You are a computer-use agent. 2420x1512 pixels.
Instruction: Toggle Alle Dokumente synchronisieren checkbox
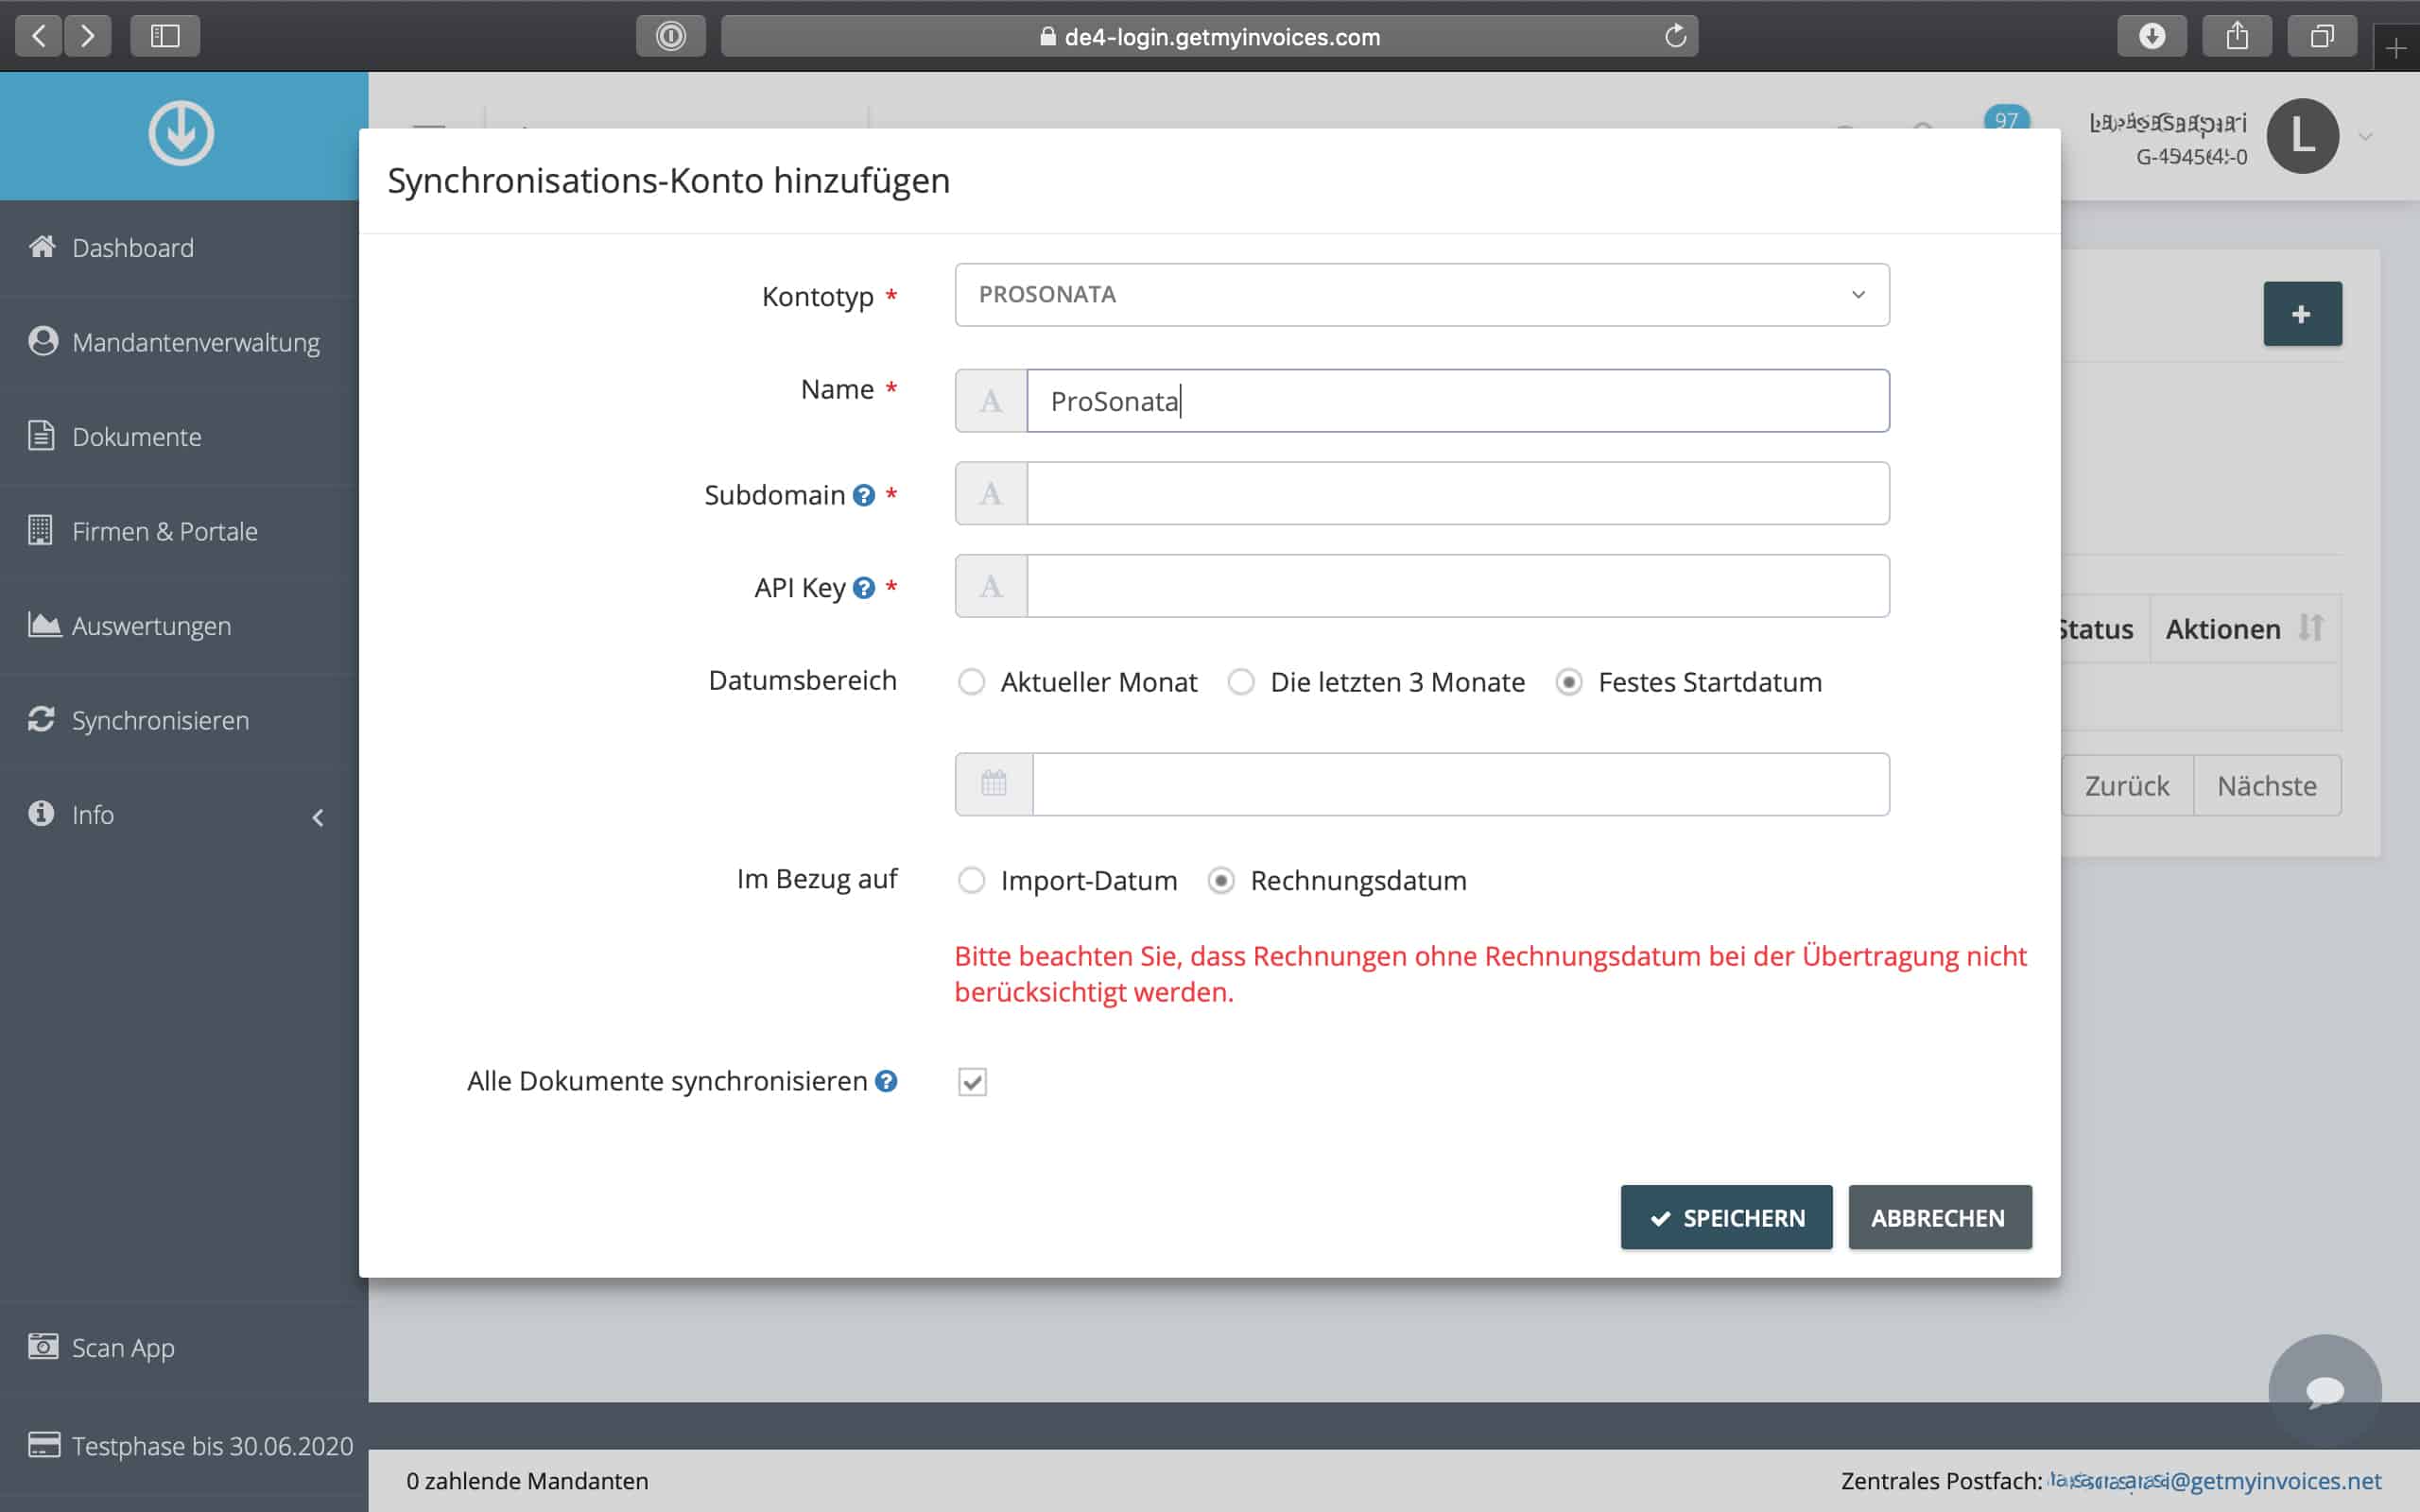tap(972, 1082)
